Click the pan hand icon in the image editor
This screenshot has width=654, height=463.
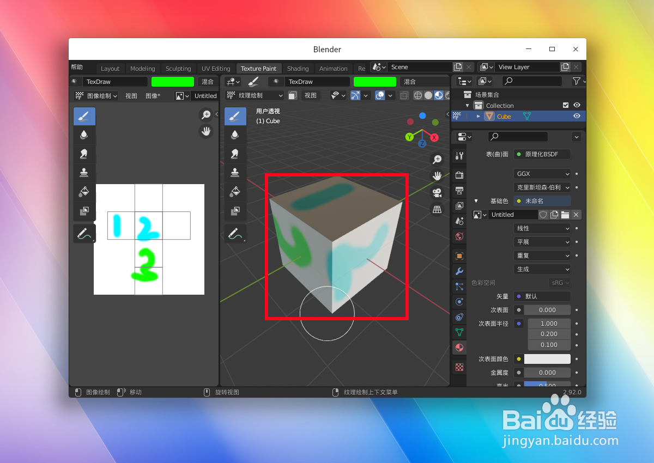pos(206,131)
